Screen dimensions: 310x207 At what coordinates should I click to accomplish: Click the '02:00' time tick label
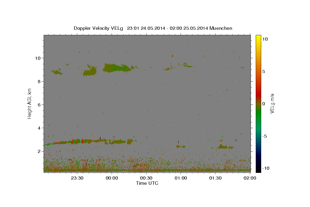click(250, 178)
